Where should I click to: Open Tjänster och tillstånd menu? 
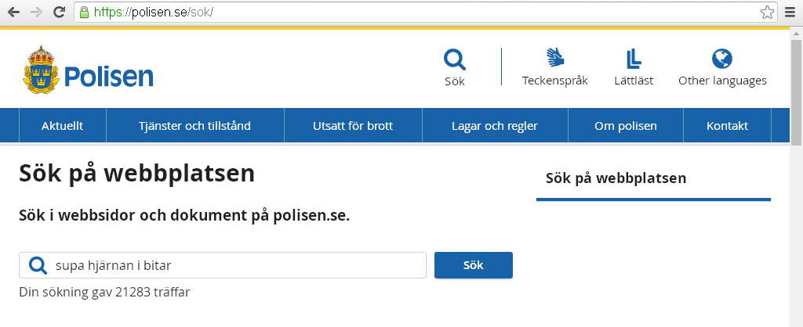click(194, 126)
